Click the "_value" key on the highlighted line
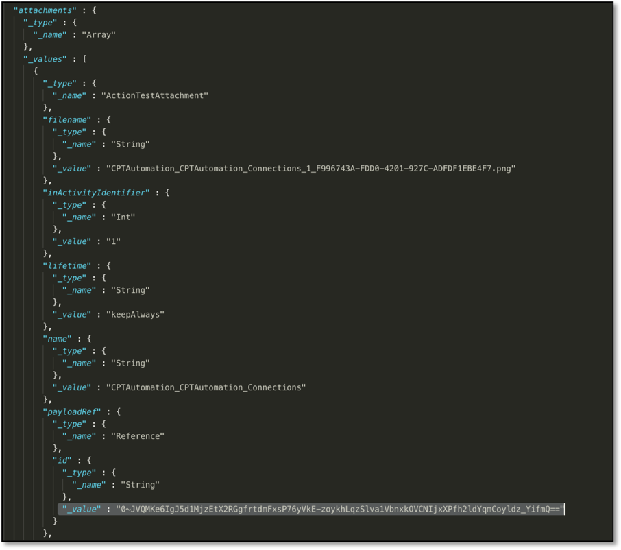The width and height of the screenshot is (621, 550). coord(82,509)
